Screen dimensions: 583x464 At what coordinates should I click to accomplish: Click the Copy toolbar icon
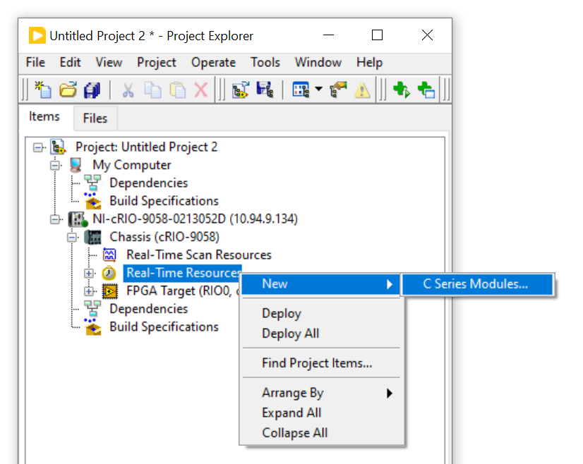point(153,90)
